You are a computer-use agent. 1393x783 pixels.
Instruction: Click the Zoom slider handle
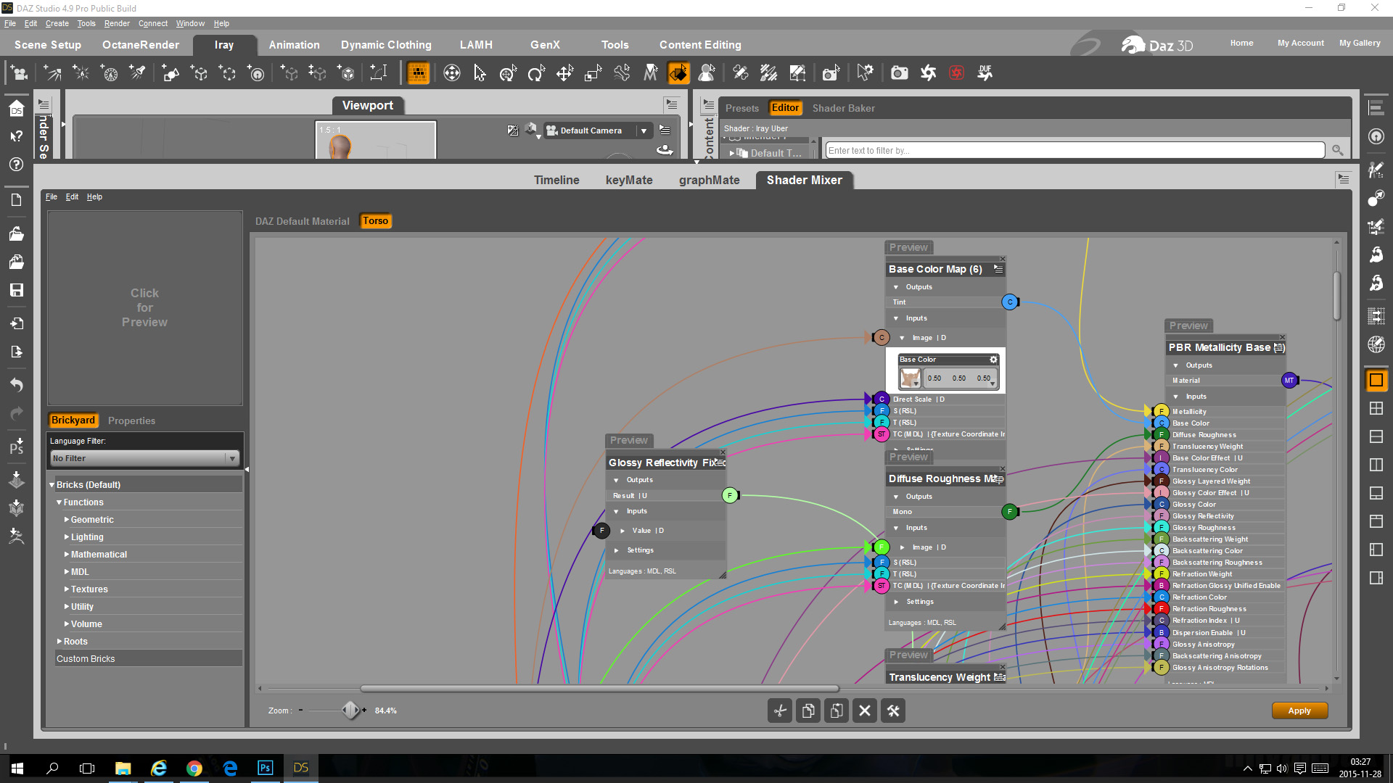pos(350,710)
